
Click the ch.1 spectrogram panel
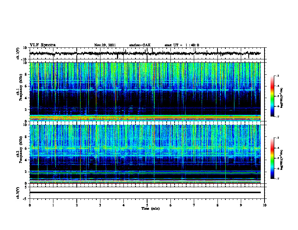[145, 92]
